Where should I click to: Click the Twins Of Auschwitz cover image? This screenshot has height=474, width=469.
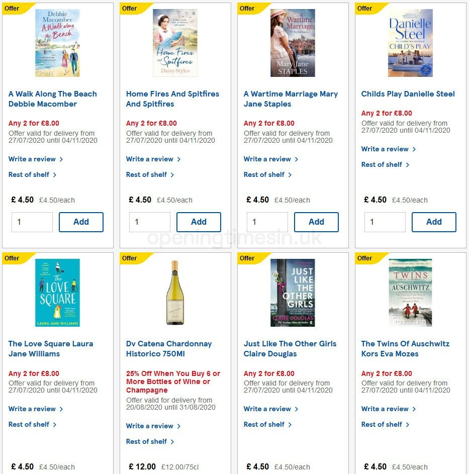410,293
